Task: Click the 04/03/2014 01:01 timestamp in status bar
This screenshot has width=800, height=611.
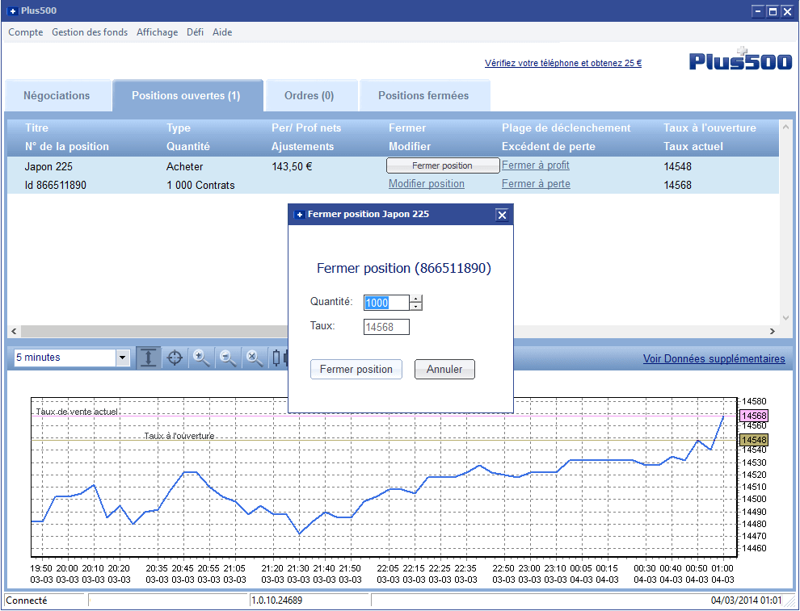Action: (746, 601)
